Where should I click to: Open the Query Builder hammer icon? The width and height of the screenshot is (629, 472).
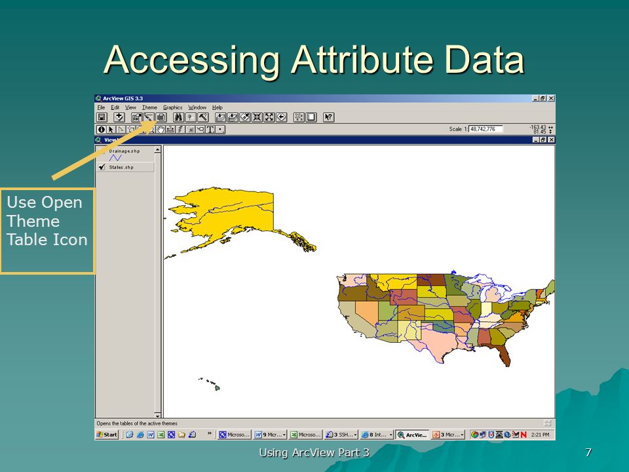pyautogui.click(x=203, y=117)
